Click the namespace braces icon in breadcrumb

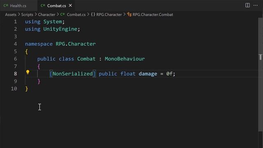(x=93, y=14)
